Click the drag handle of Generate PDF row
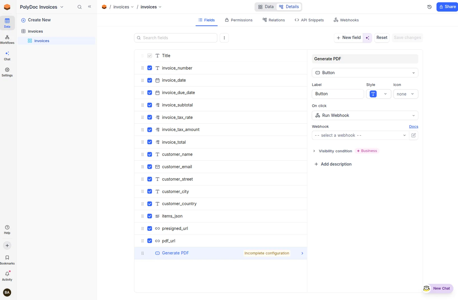The width and height of the screenshot is (458, 300). (x=142, y=253)
